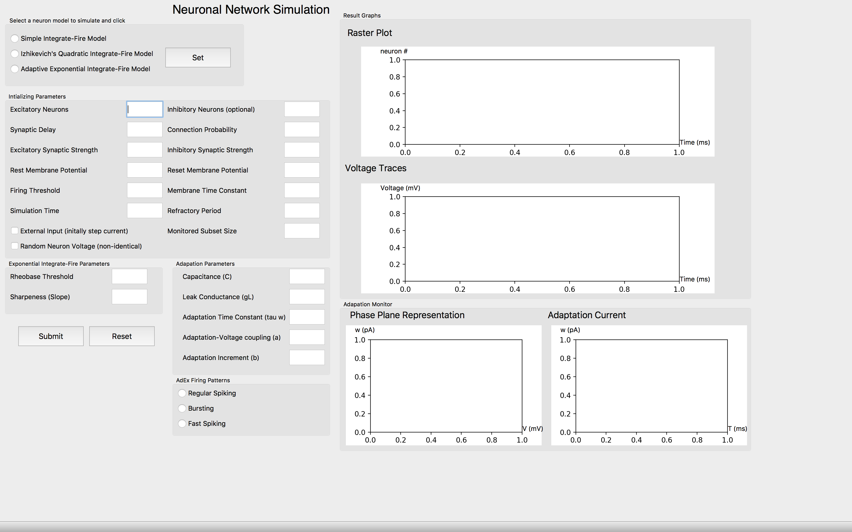The width and height of the screenshot is (852, 532).
Task: Click Reset Membrane Potential input field
Action: [x=302, y=170]
